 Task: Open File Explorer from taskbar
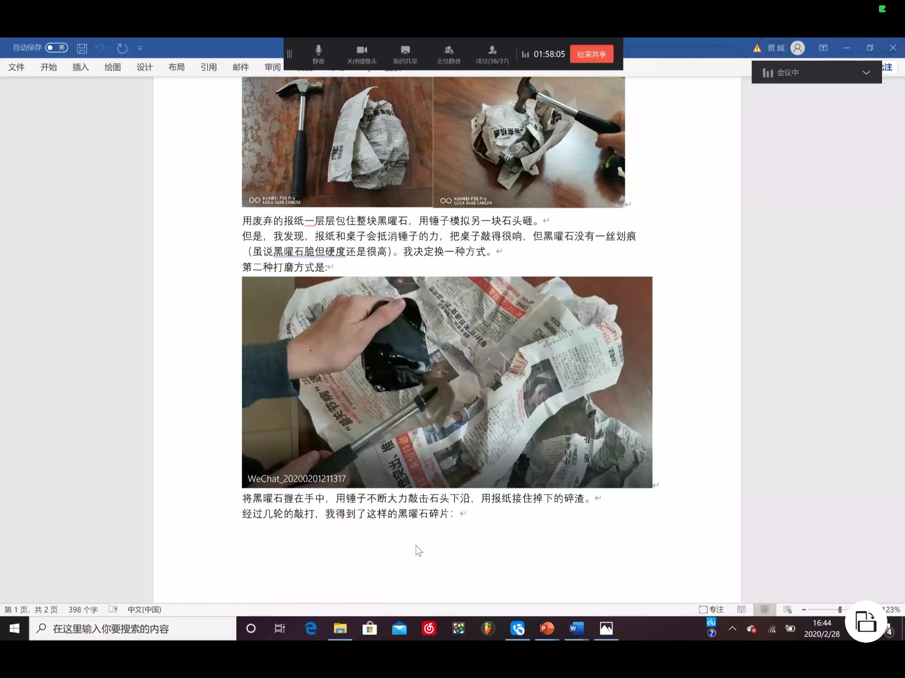[340, 629]
